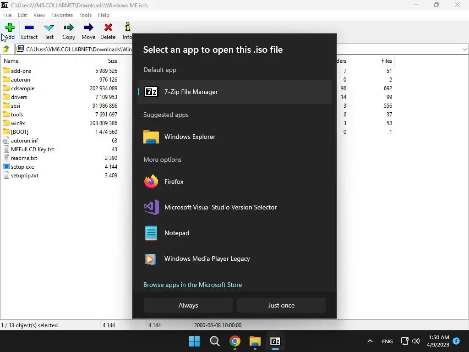The image size is (469, 352).
Task: Choose Notepad icon in app list
Action: click(x=151, y=233)
